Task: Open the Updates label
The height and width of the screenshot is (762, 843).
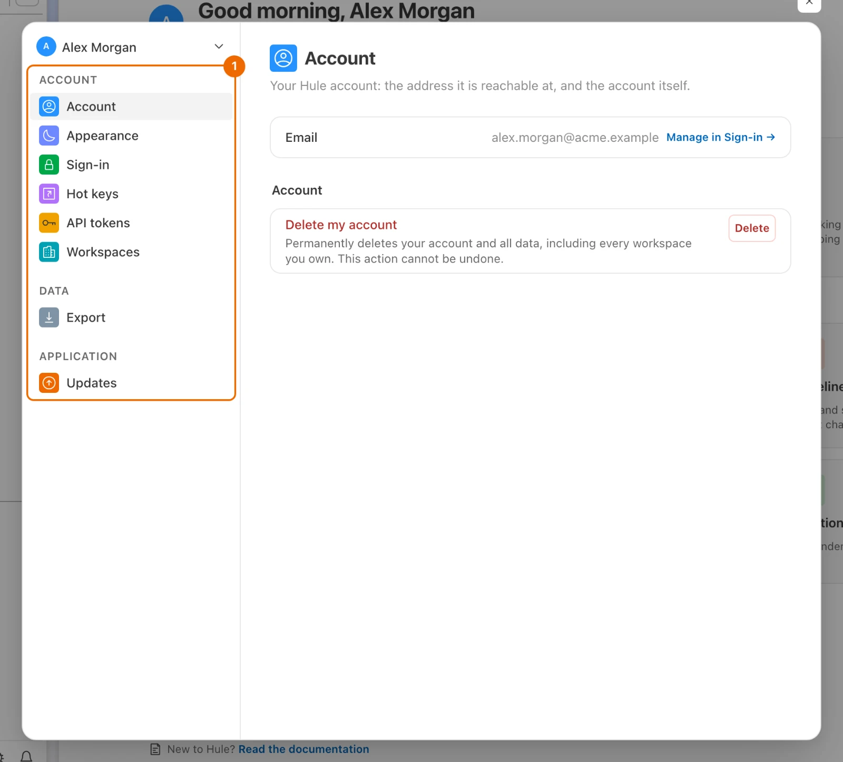Action: 92,382
